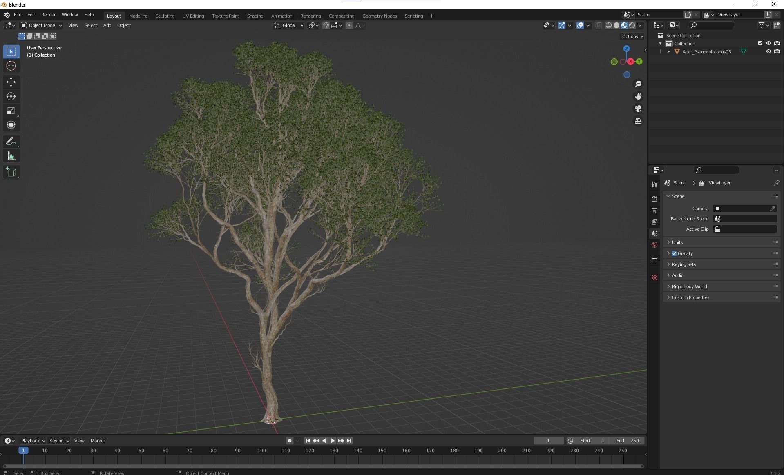Switch perspective/orthographic with grid icon

(x=638, y=121)
